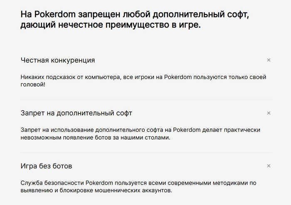Click the divider line above "Игра без ботов"
The width and height of the screenshot is (291, 205).
tap(147, 153)
